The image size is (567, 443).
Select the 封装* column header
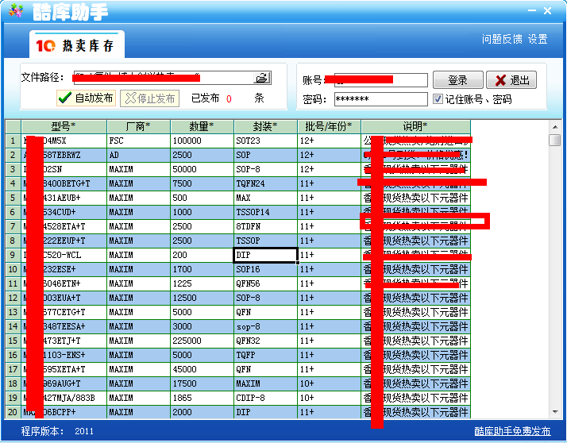tap(265, 126)
